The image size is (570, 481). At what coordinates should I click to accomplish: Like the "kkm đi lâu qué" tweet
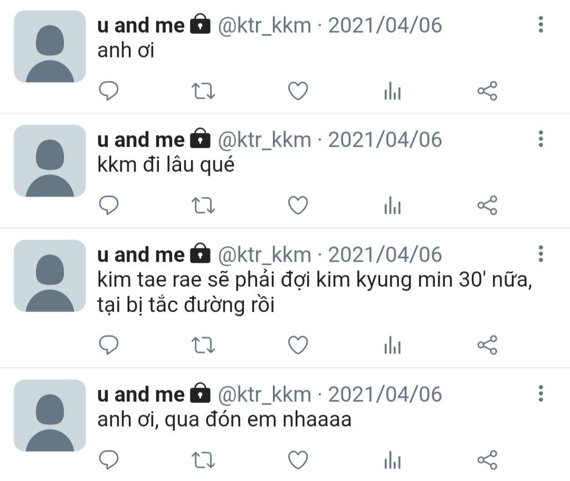[298, 205]
